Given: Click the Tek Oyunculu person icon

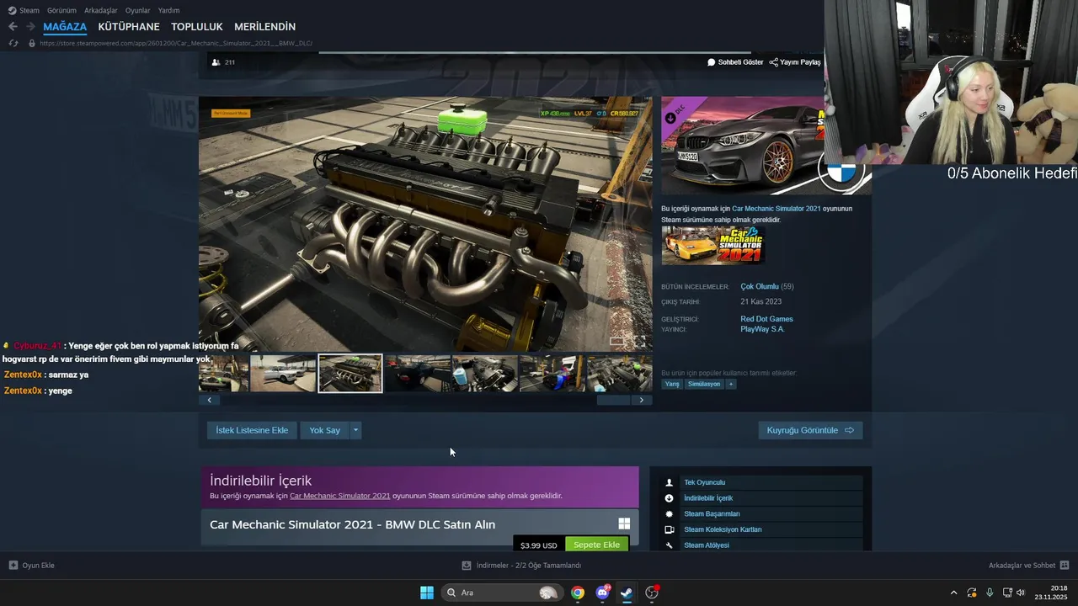Looking at the screenshot, I should click(x=670, y=482).
